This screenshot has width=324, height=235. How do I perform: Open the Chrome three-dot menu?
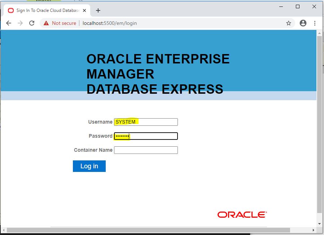click(x=315, y=23)
